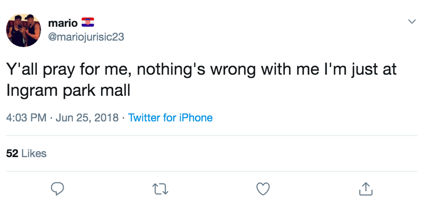Click the words Ingram park mall
Viewport: 423px width, 205px height.
(x=68, y=91)
